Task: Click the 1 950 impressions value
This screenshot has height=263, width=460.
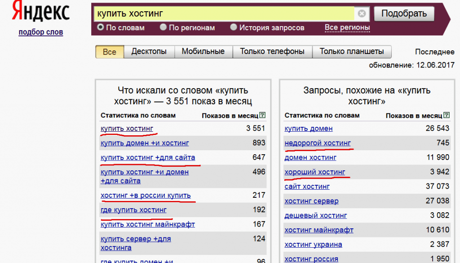Action: point(440,259)
